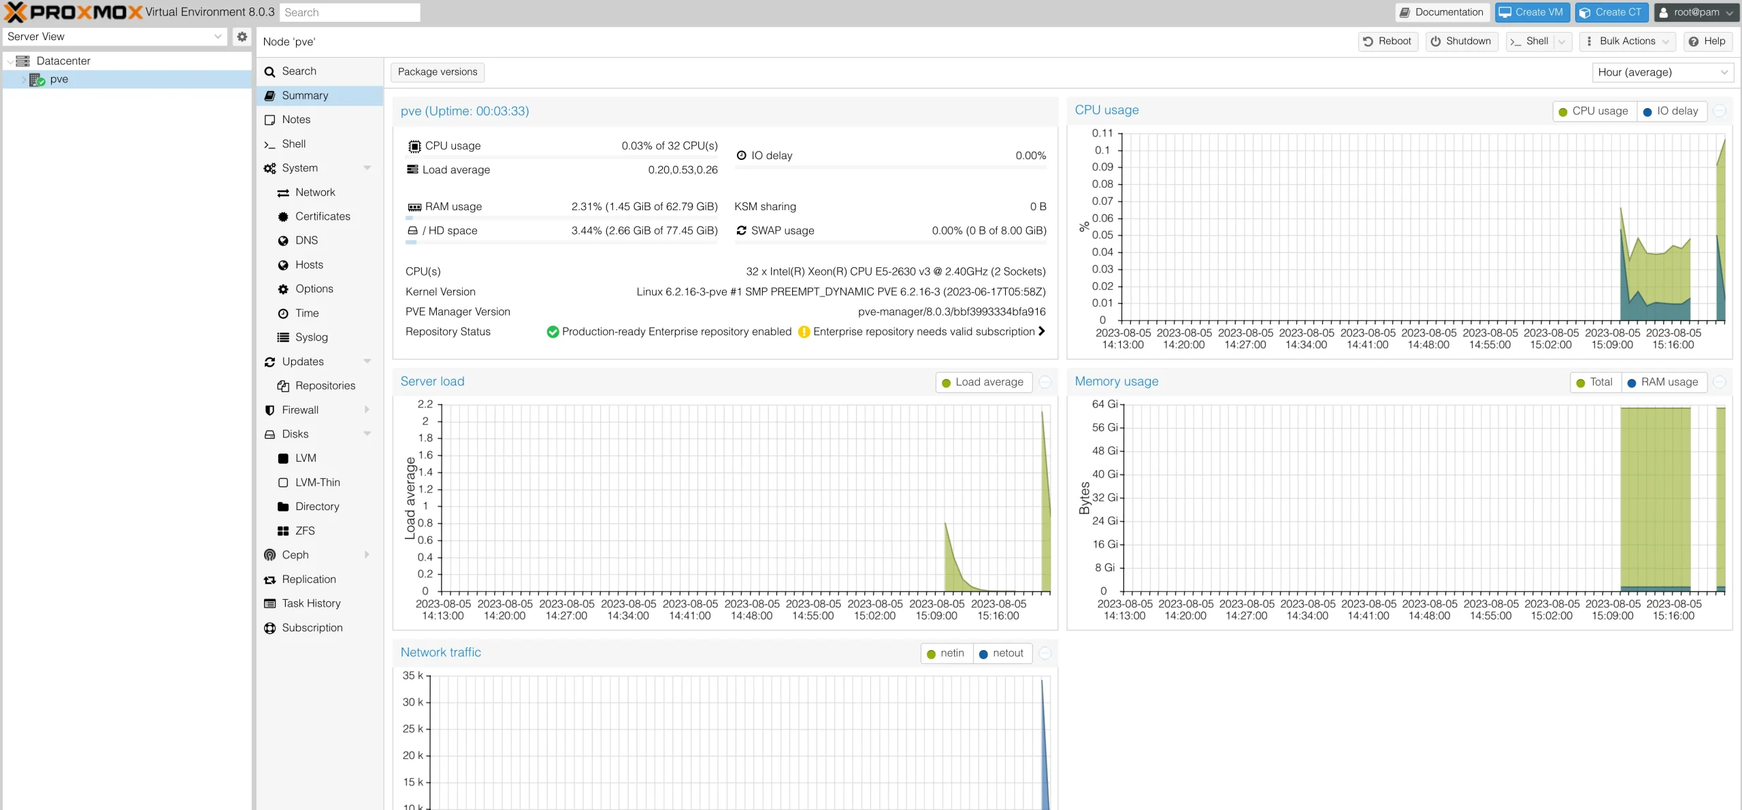This screenshot has width=1742, height=810.
Task: Open the Bulk Actions dropdown
Action: click(x=1627, y=41)
